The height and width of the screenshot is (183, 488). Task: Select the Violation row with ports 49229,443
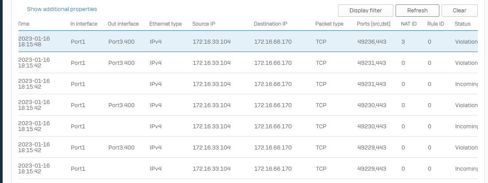pos(248,147)
